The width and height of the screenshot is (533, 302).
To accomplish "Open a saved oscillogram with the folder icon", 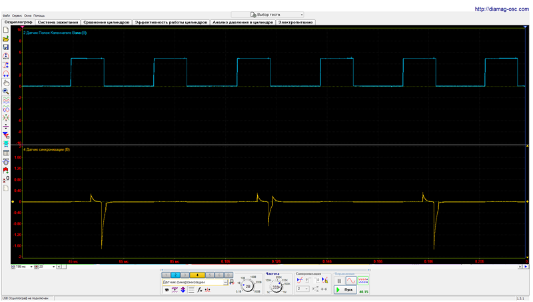I will click(6, 39).
